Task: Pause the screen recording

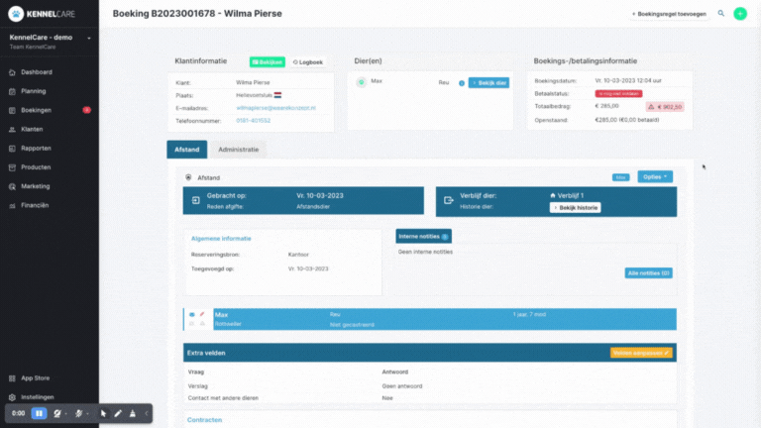Action: point(39,413)
